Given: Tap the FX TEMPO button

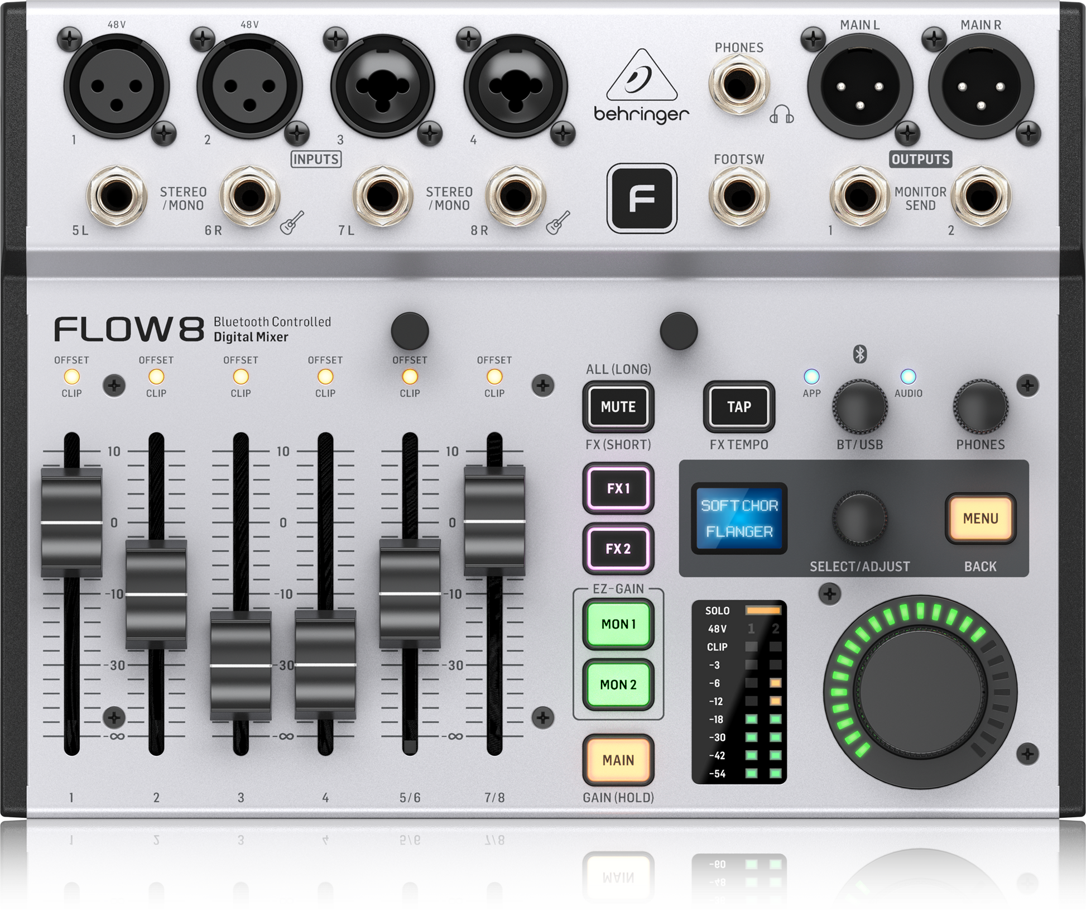Looking at the screenshot, I should (x=738, y=406).
